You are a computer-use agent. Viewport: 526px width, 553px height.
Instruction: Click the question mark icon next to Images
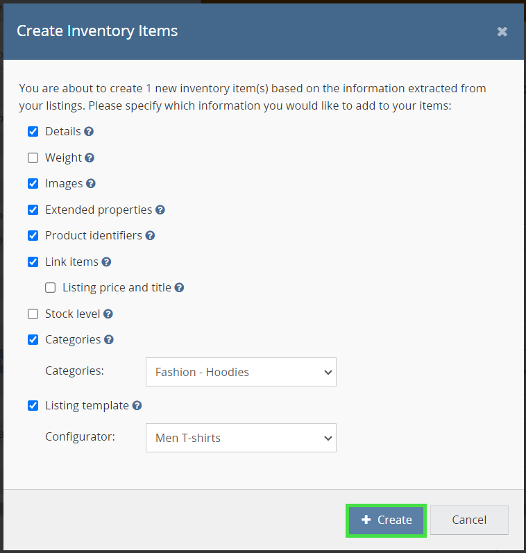tap(91, 184)
